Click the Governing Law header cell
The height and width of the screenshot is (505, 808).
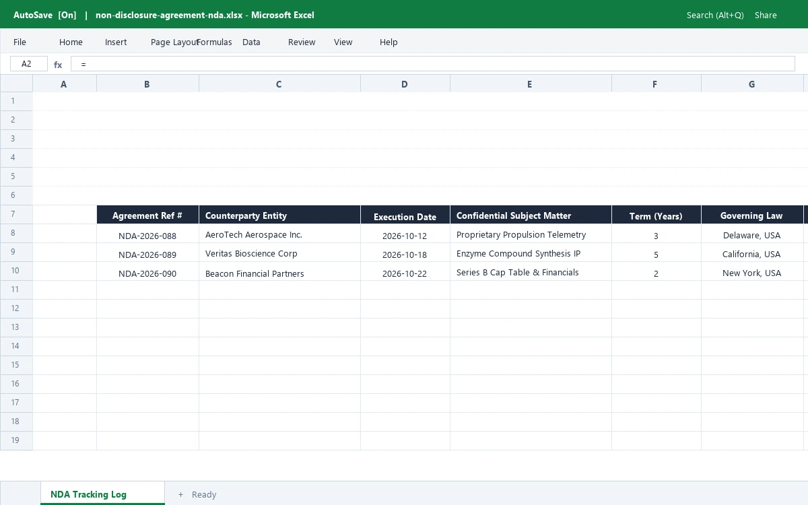tap(752, 215)
